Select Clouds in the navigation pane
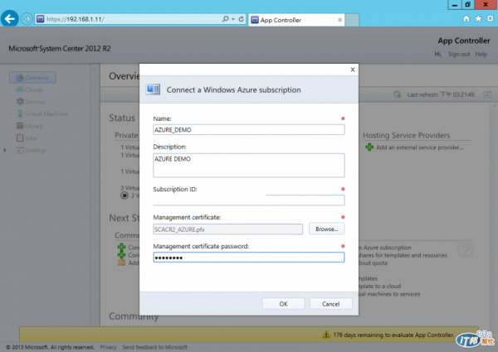This screenshot has height=352, width=498. (34, 89)
